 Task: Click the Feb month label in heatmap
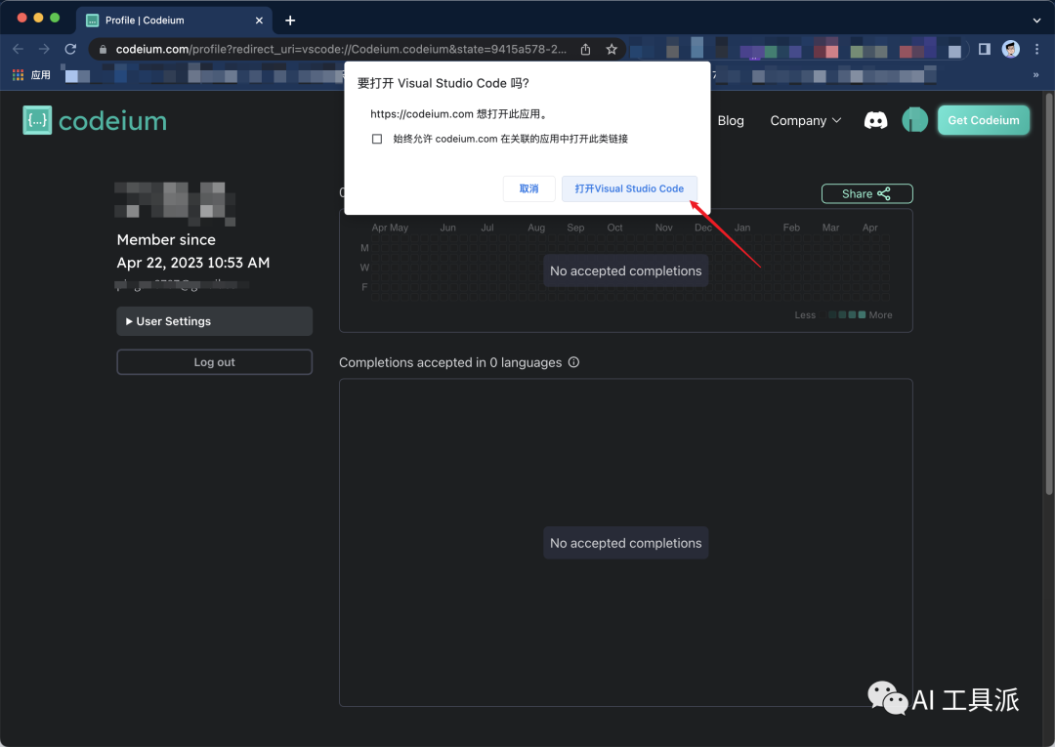point(791,228)
